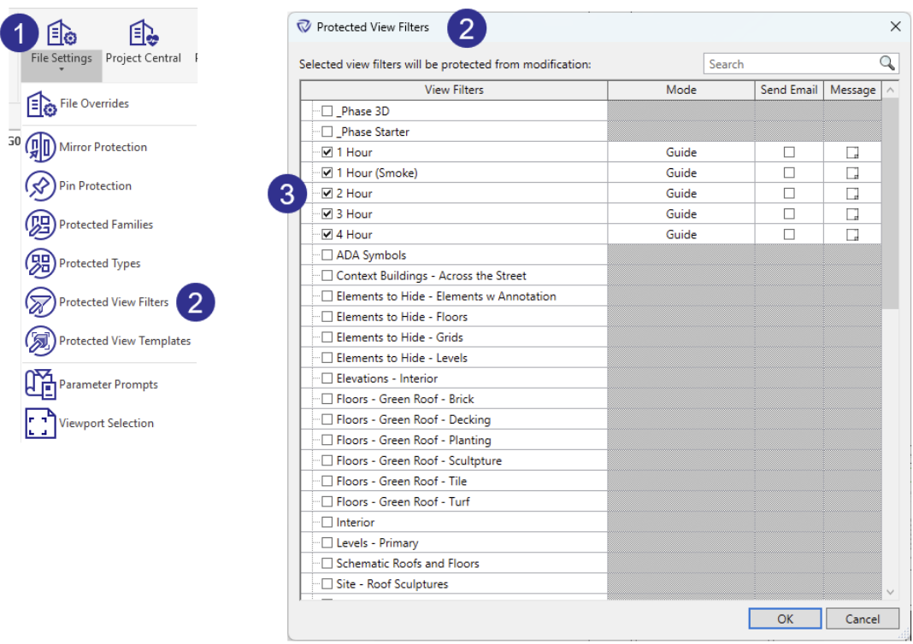Image resolution: width=913 pixels, height=644 pixels.
Task: Switch to Protected View Templates
Action: pyautogui.click(x=109, y=341)
